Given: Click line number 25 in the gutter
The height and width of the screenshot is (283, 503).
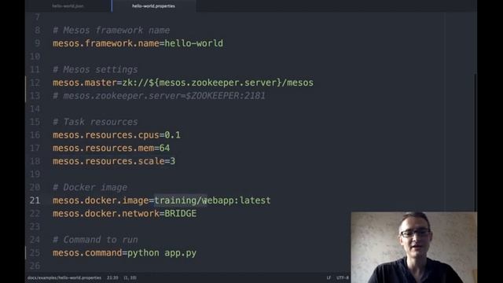Looking at the screenshot, I should tap(35, 253).
